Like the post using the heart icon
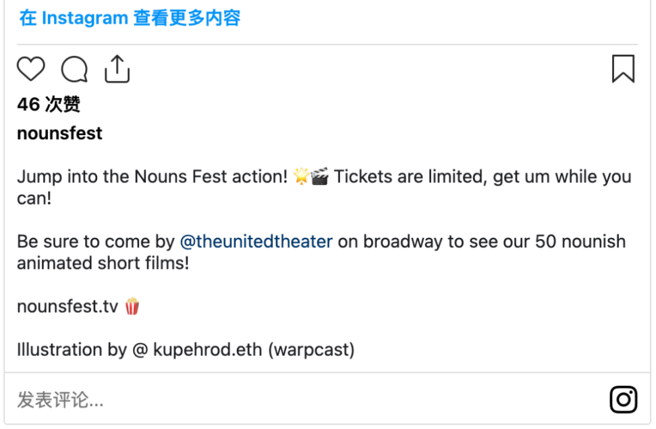656x429 pixels. pyautogui.click(x=30, y=68)
